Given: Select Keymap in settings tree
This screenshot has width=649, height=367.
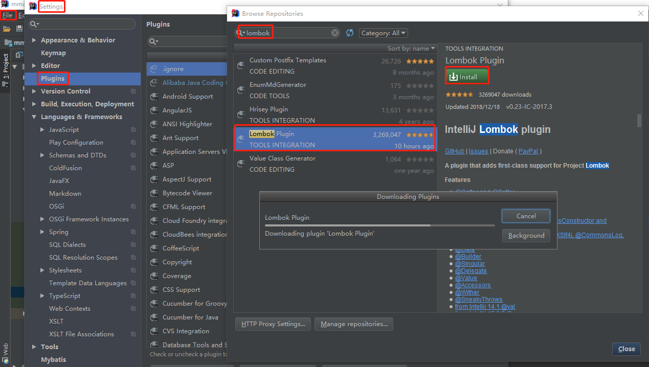Looking at the screenshot, I should [x=53, y=53].
